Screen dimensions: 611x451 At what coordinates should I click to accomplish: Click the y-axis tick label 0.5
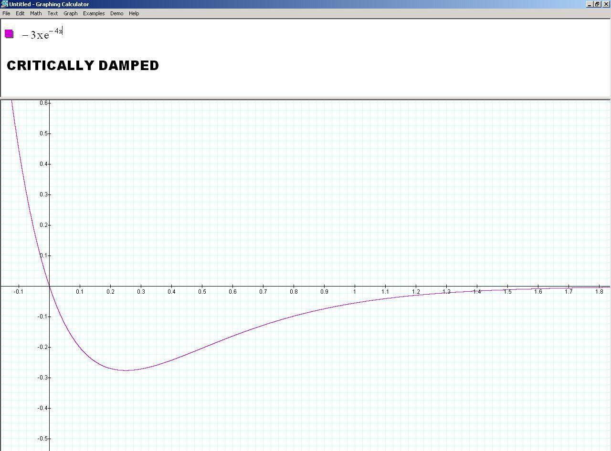(x=44, y=133)
